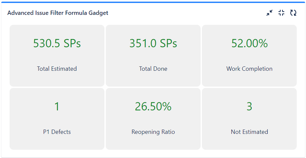
Task: Click the Not Estimated label text
Action: coord(249,132)
